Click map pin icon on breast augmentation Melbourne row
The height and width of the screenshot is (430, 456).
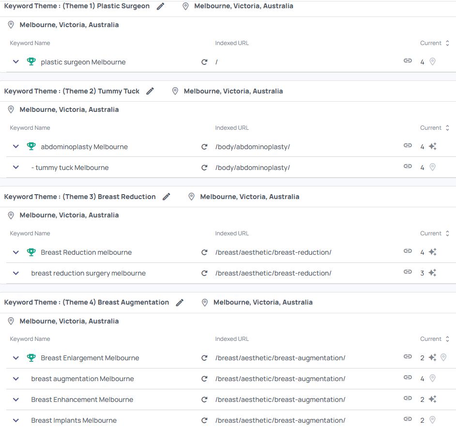(x=433, y=379)
